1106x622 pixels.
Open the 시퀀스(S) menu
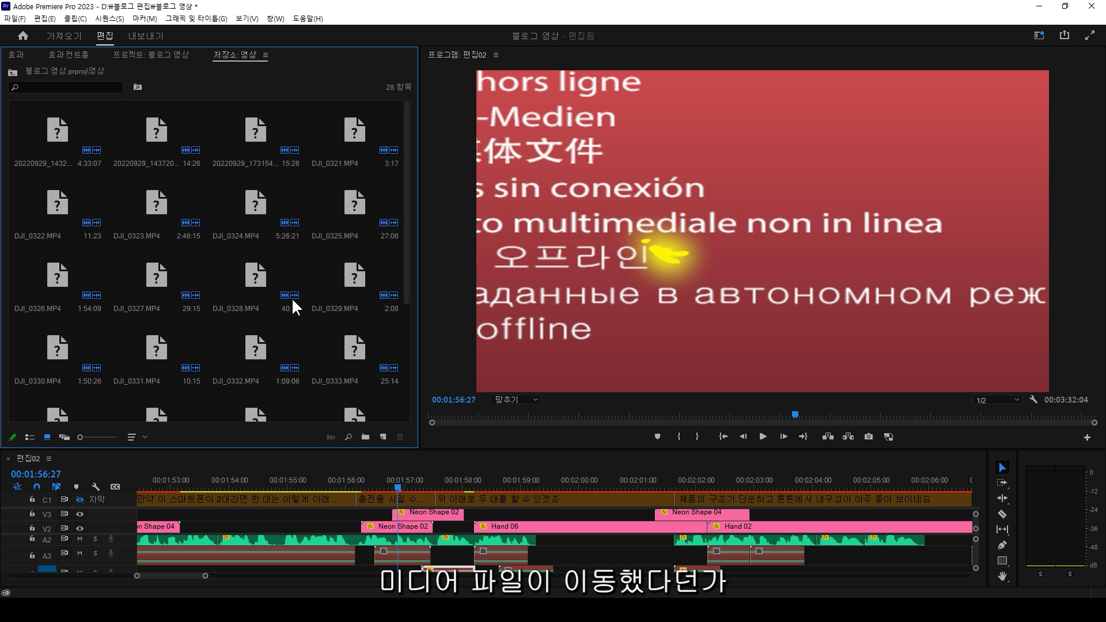point(109,18)
